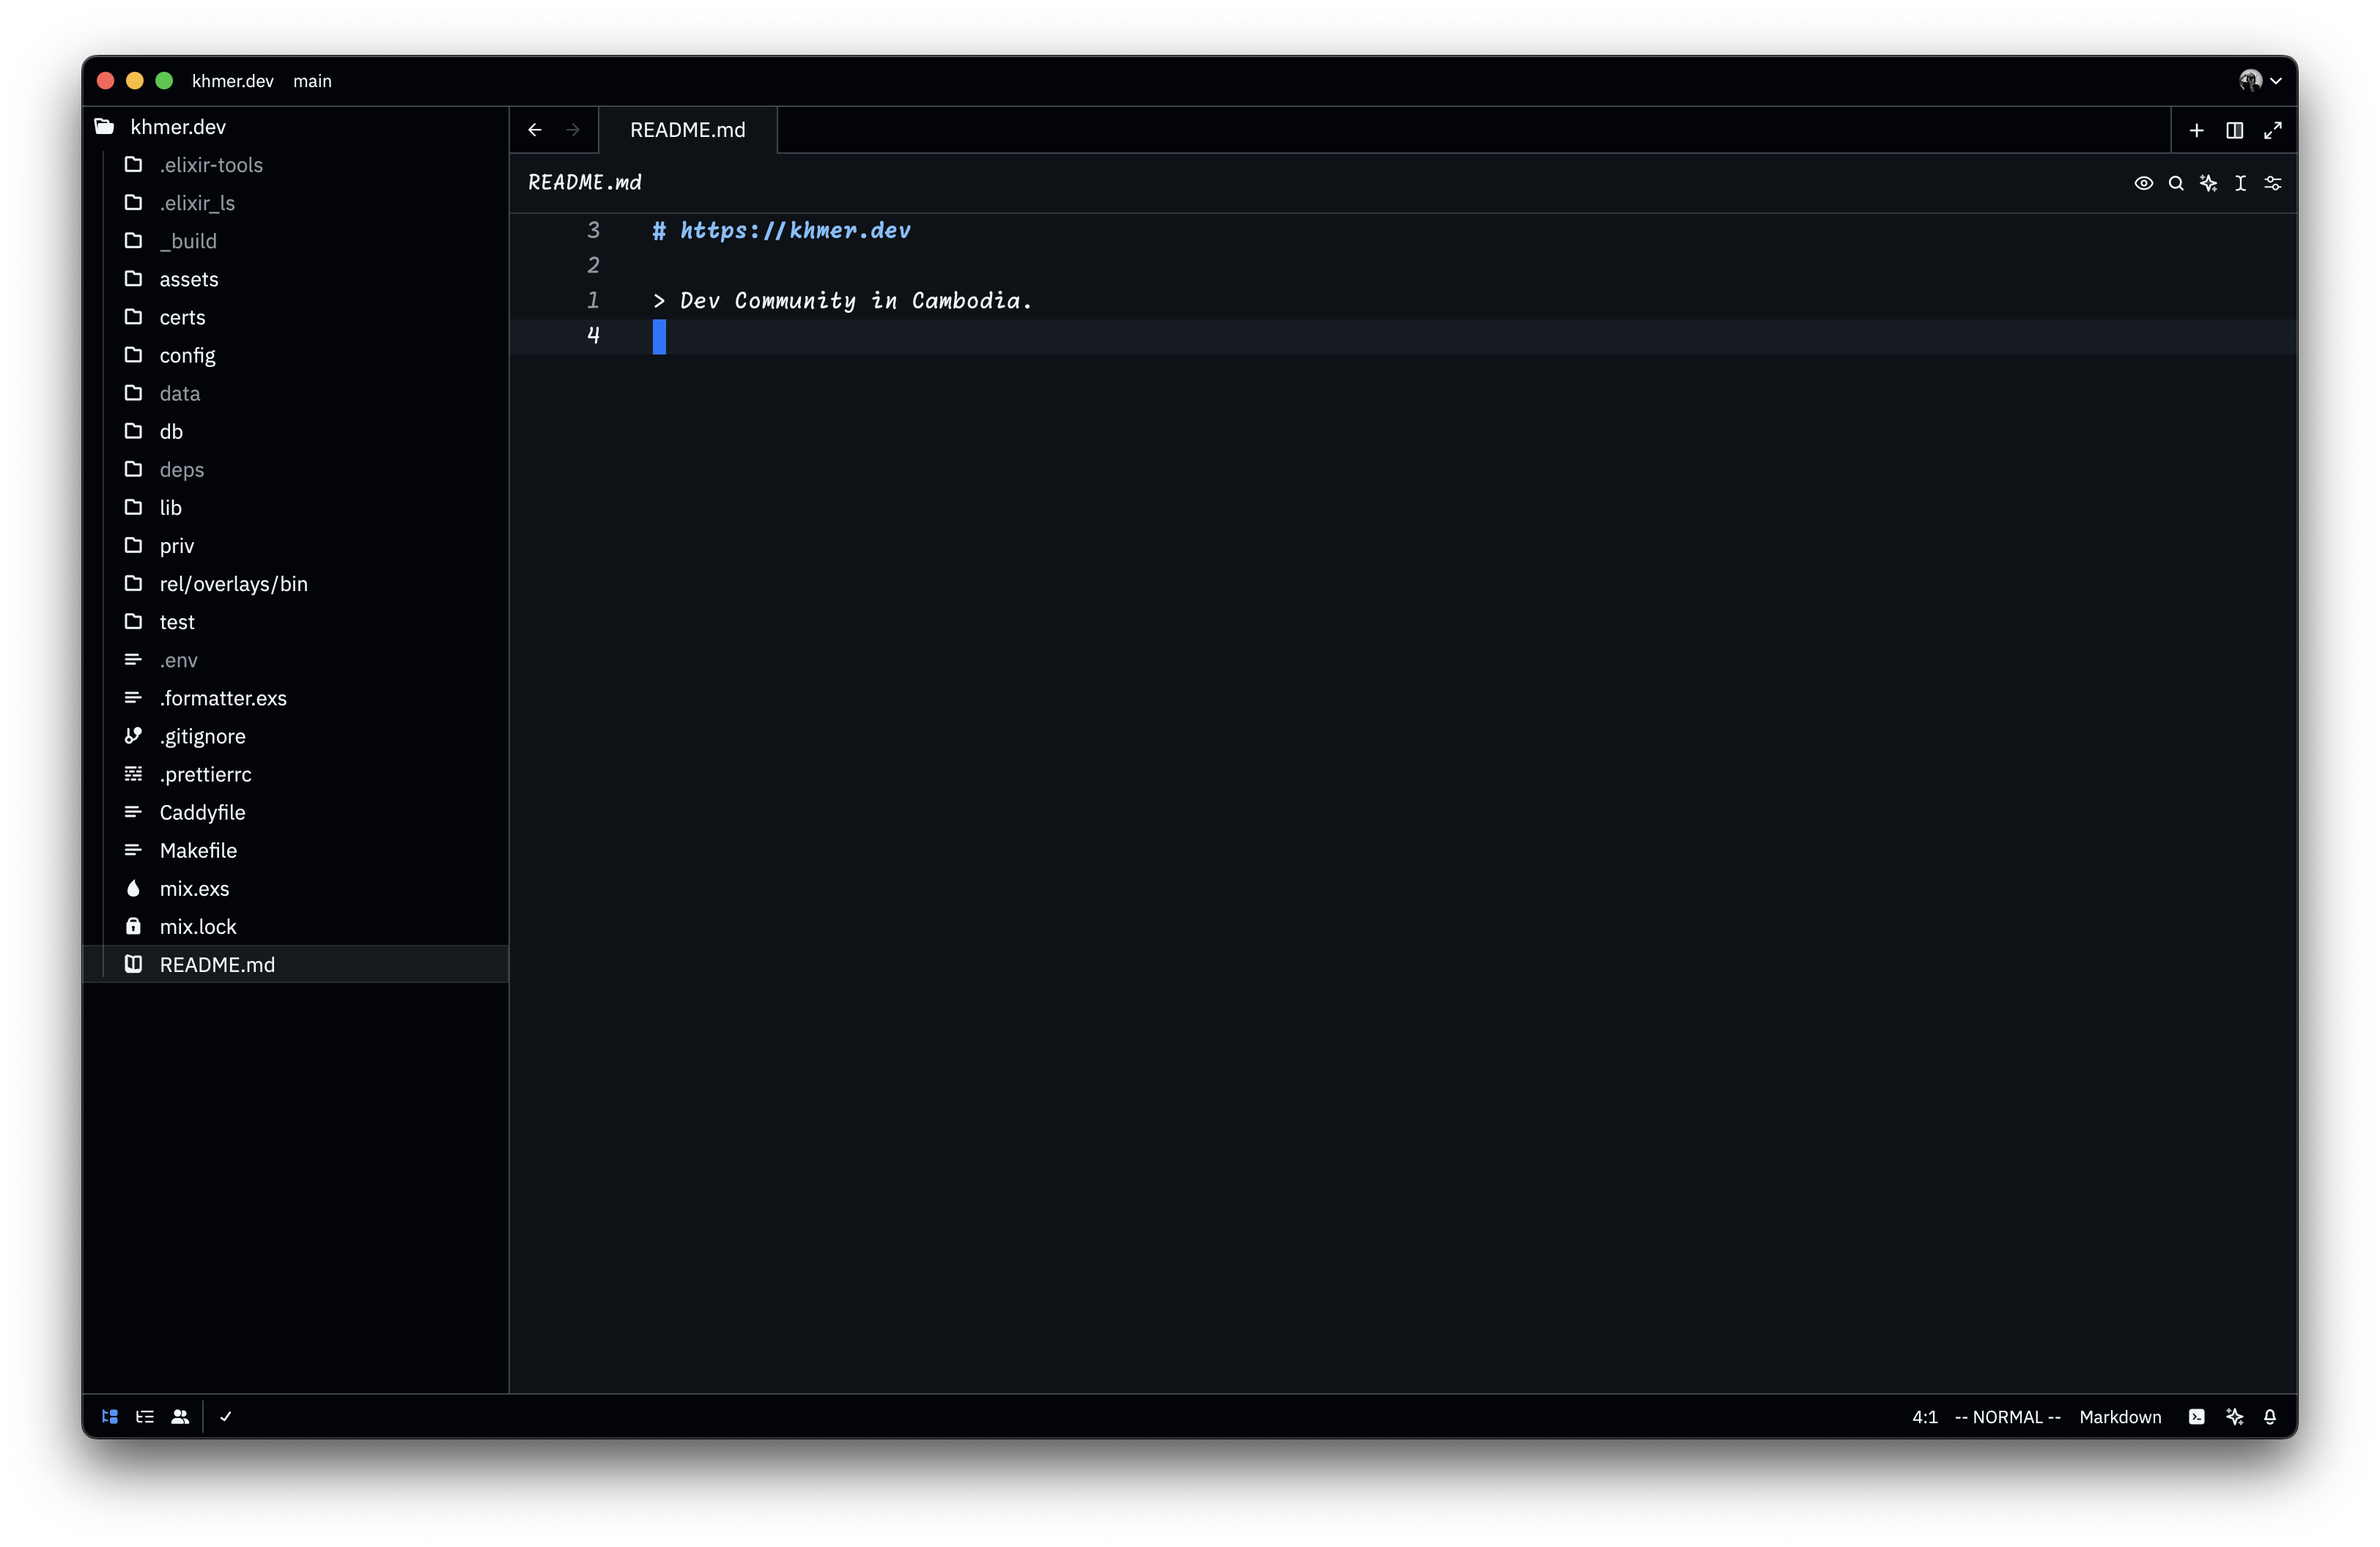Image resolution: width=2380 pixels, height=1547 pixels.
Task: Expand the _build folder
Action: tap(296, 241)
